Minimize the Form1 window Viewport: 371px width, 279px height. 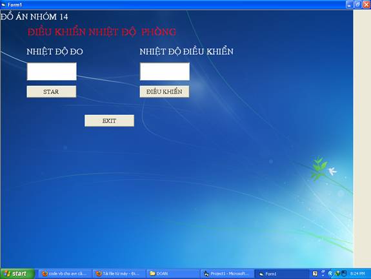(x=349, y=5)
